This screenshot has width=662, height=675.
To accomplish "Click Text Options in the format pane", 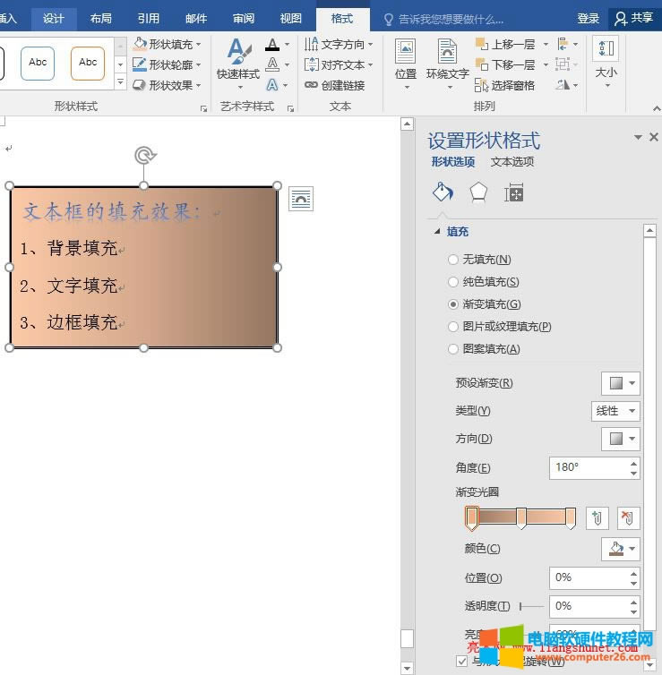I will point(512,162).
